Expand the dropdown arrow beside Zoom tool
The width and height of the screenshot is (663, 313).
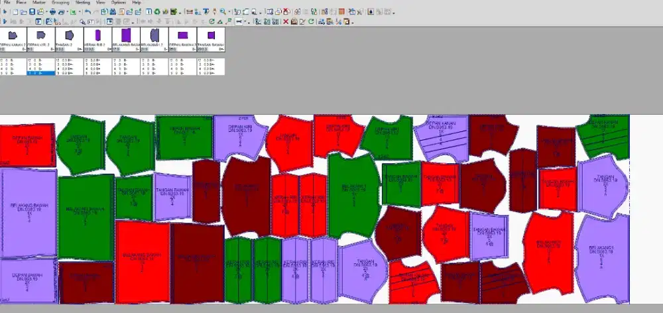pos(229,12)
